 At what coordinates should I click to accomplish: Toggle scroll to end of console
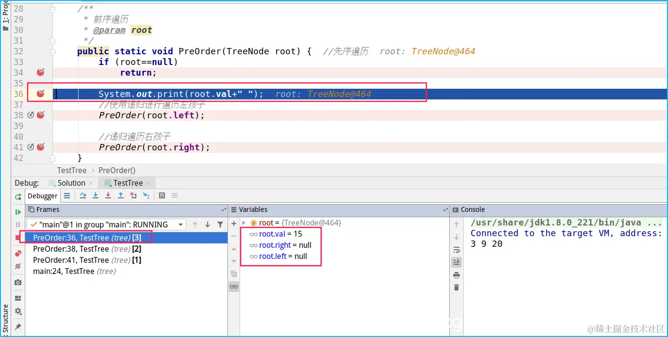tap(456, 262)
